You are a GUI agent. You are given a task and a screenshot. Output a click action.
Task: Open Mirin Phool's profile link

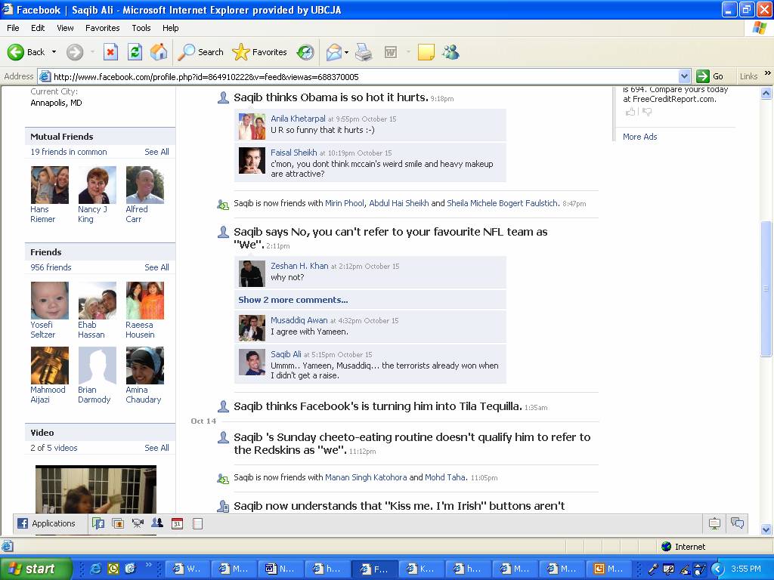(x=344, y=203)
